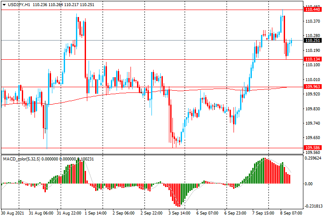Click the MACD scale value -0.231813
The image size is (323, 218).
tap(313, 206)
